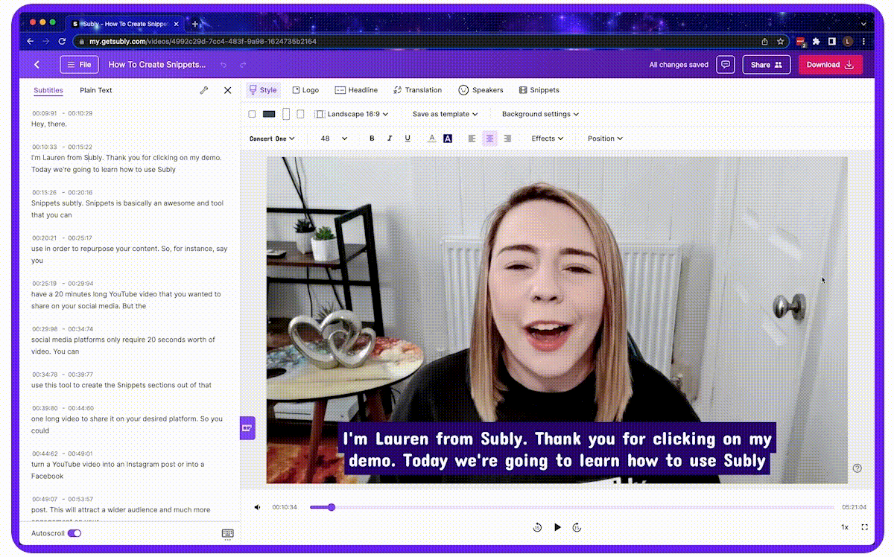
Task: Undo the last edit
Action: [223, 65]
